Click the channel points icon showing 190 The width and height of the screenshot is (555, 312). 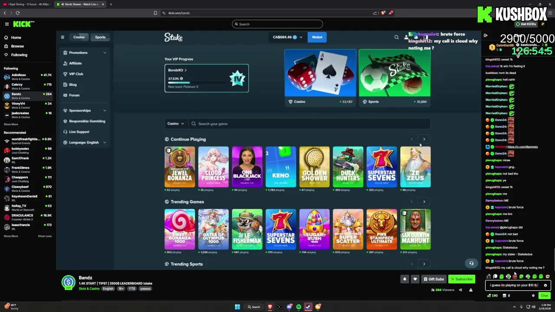click(493, 296)
